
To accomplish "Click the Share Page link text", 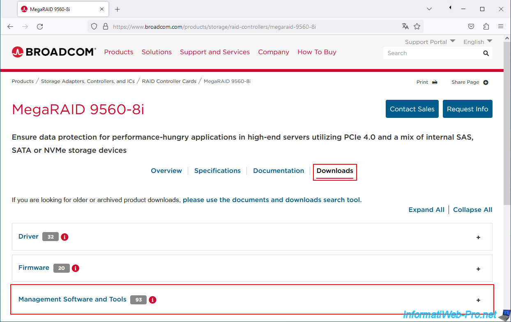I will point(465,82).
